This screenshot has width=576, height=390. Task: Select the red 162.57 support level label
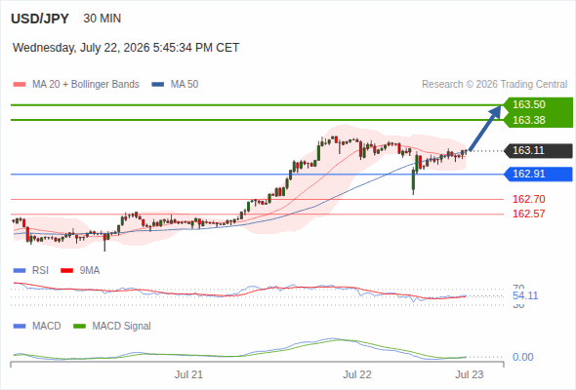[528, 214]
